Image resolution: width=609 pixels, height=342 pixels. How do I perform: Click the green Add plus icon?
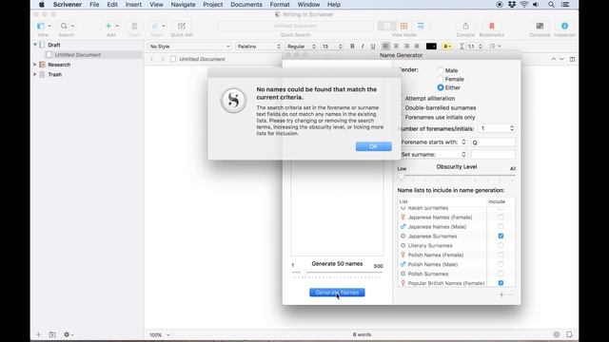click(x=108, y=26)
